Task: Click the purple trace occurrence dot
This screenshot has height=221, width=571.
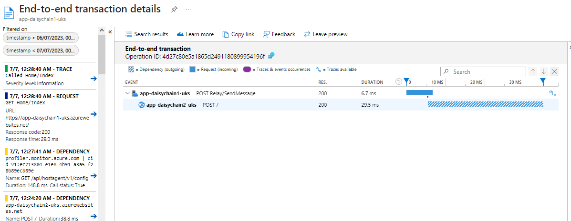Action: pyautogui.click(x=427, y=96)
